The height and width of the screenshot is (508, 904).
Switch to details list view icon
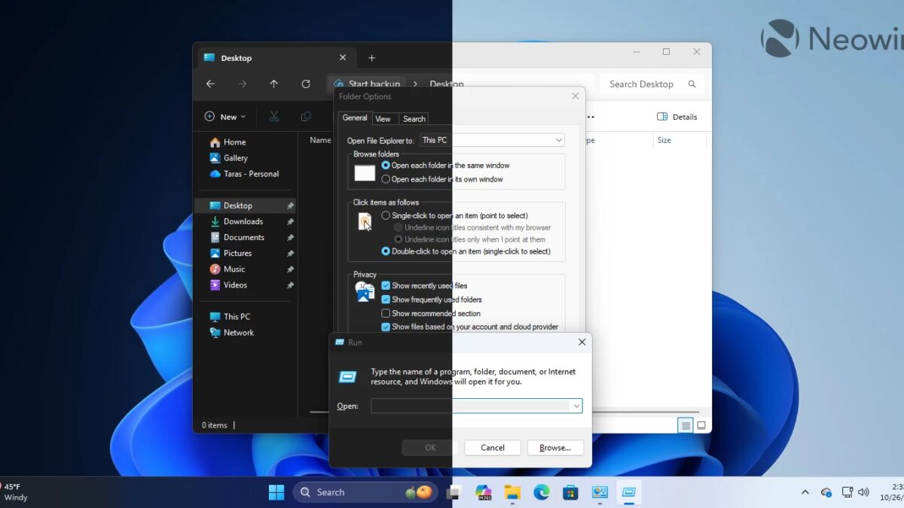[685, 425]
